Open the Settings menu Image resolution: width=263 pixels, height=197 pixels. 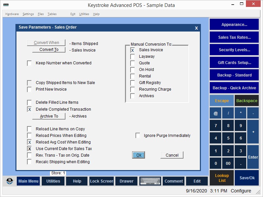(28, 14)
